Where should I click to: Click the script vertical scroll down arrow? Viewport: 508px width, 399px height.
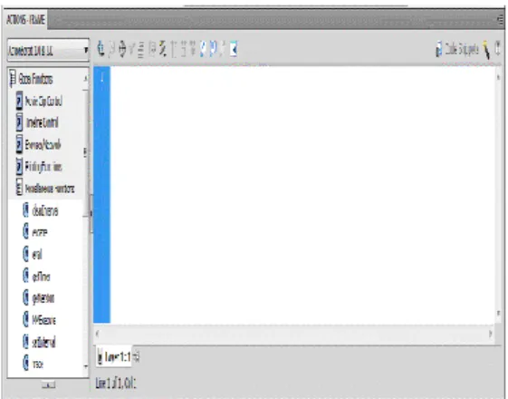coord(498,313)
